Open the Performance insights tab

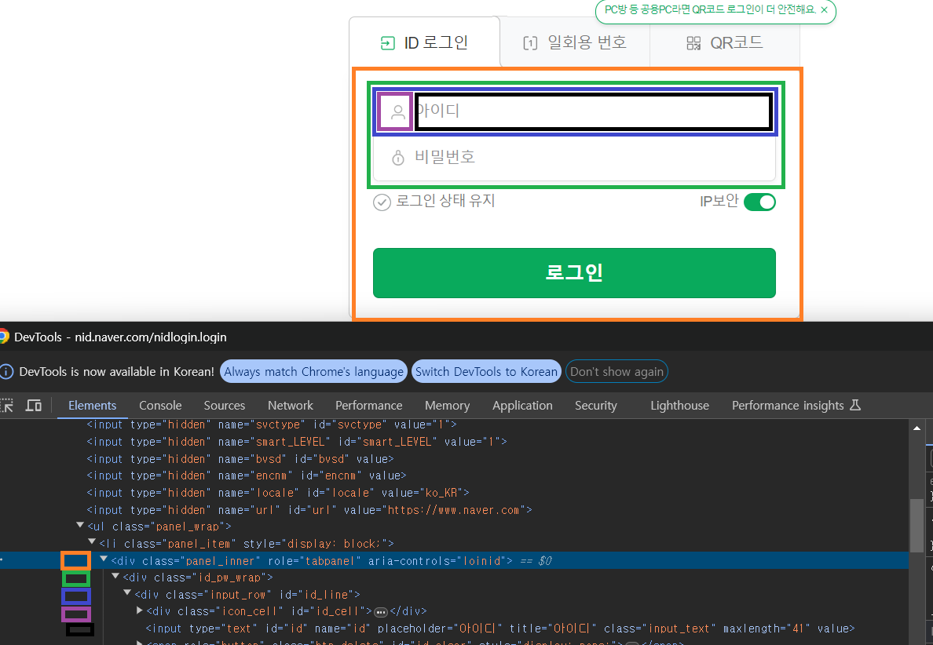pyautogui.click(x=788, y=406)
